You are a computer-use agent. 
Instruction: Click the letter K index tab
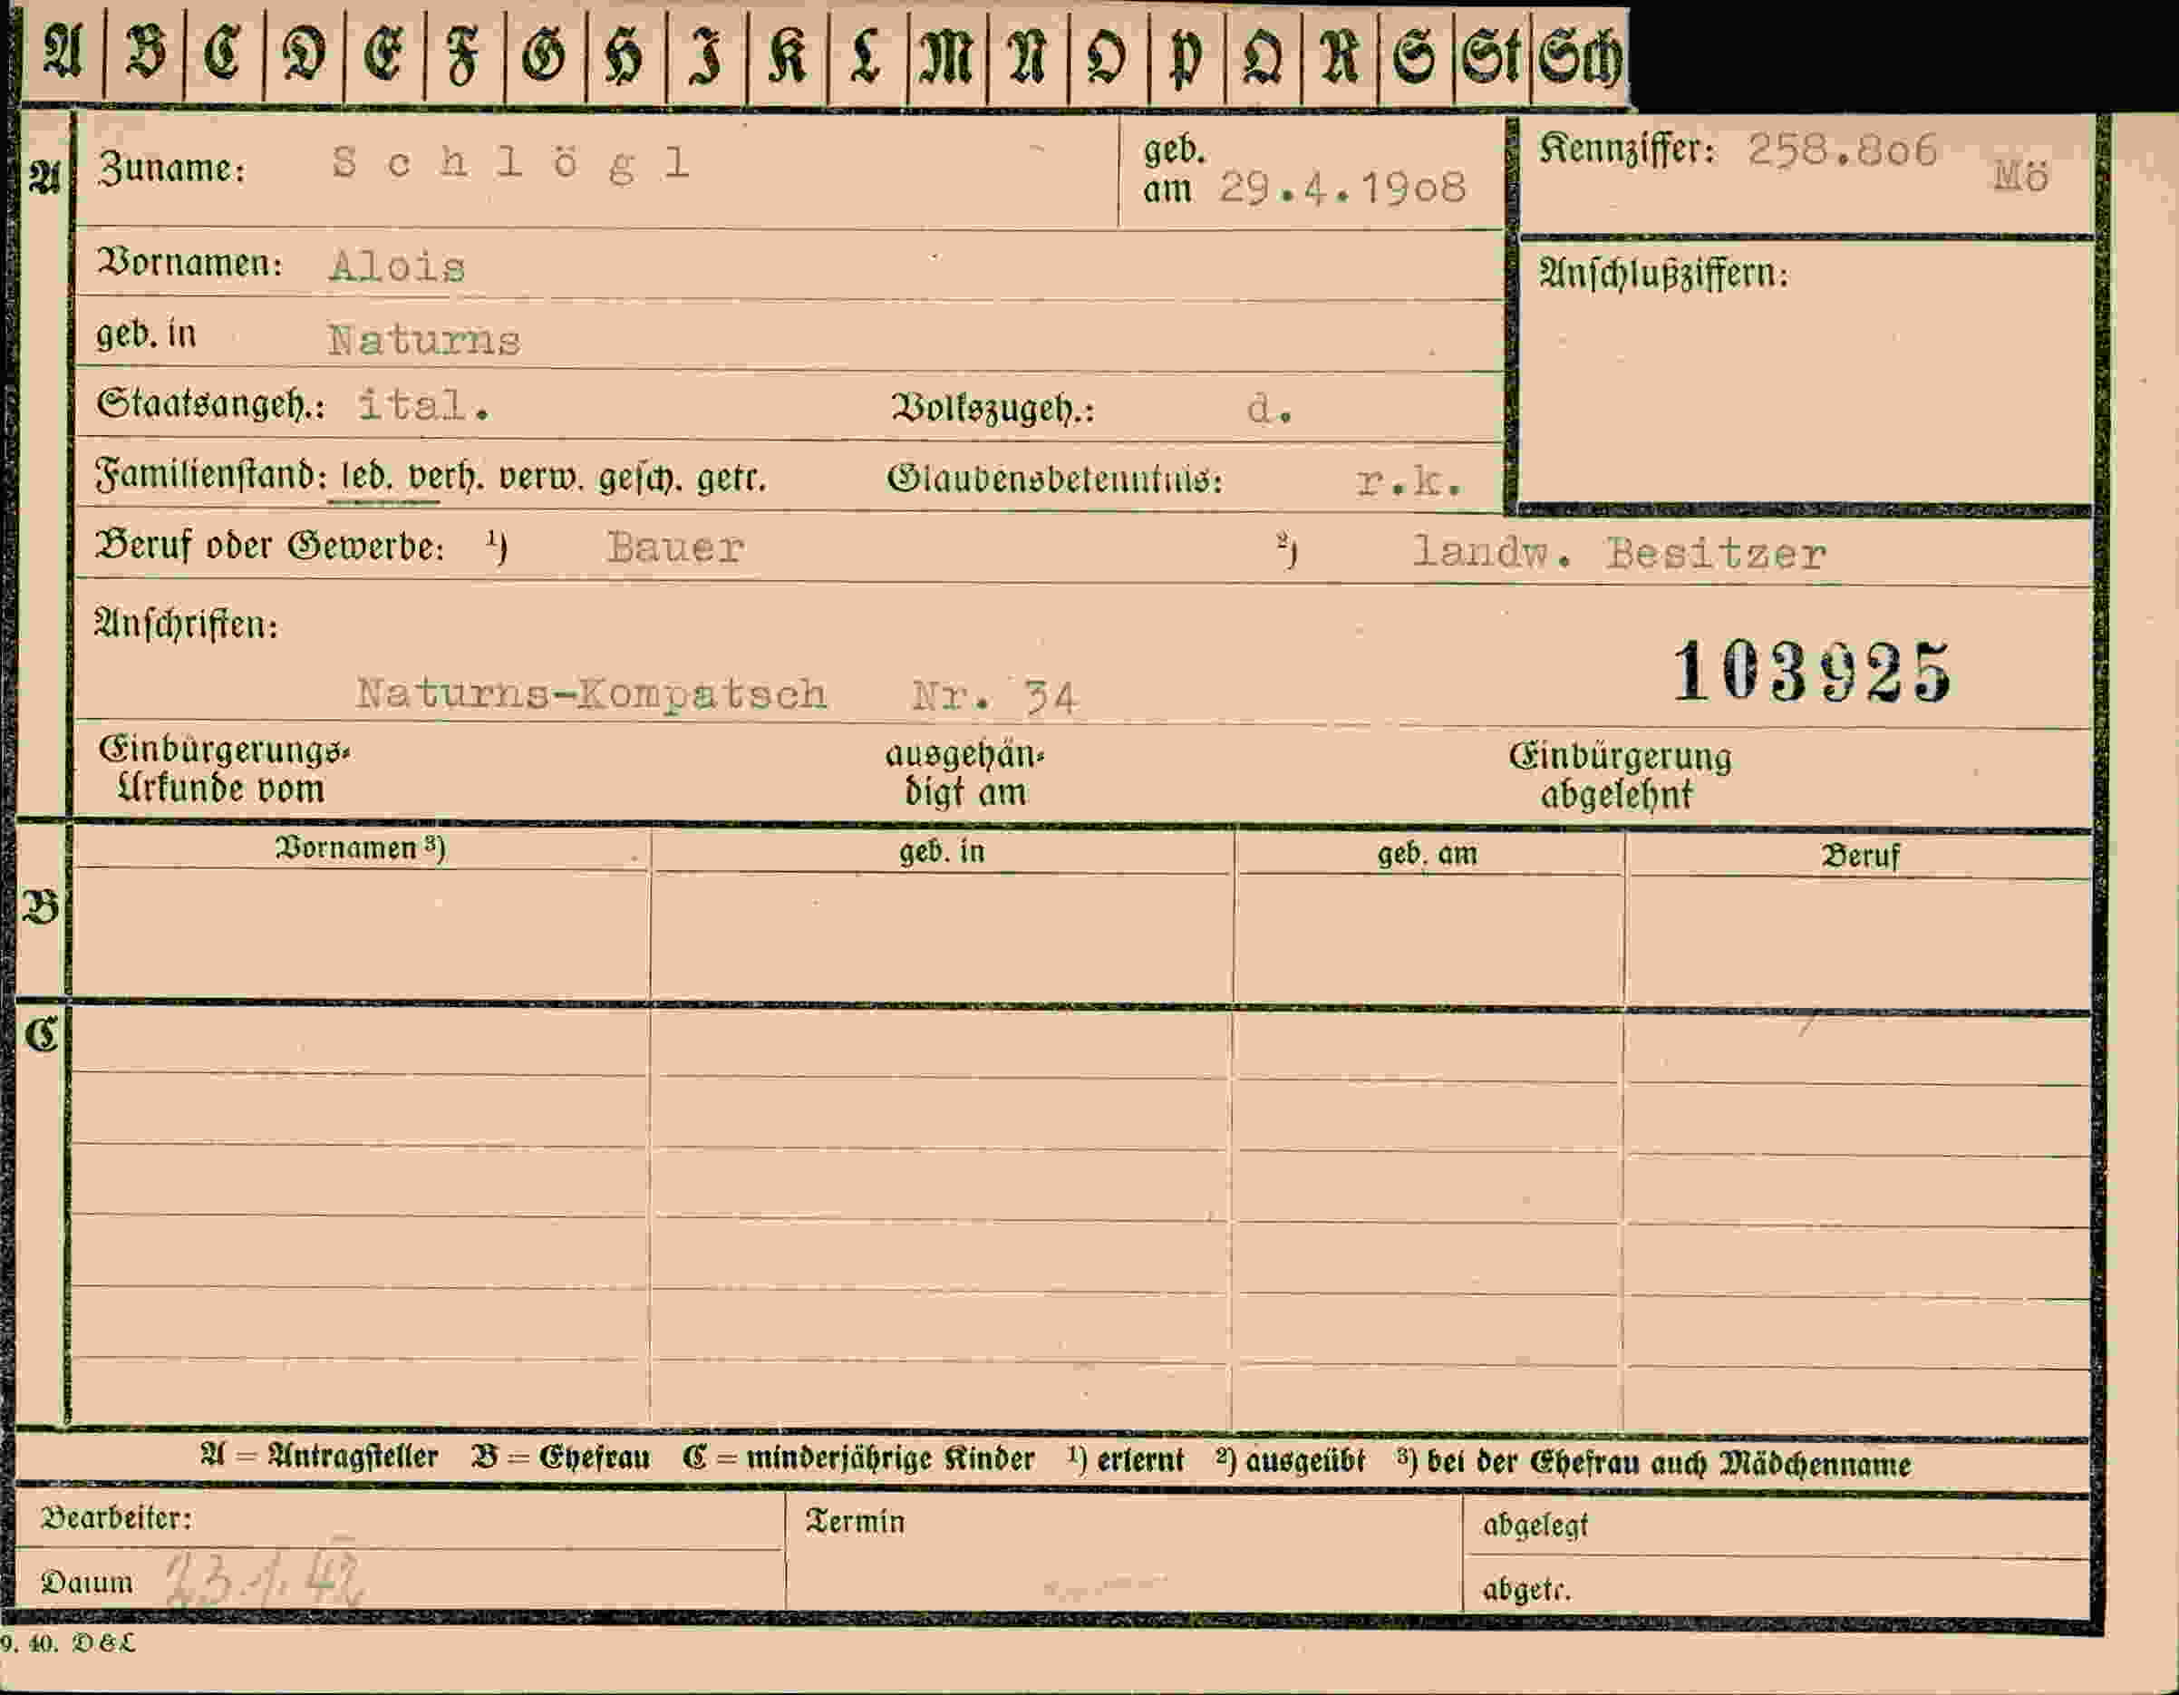(787, 56)
